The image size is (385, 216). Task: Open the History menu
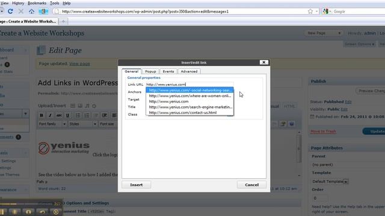click(x=18, y=3)
